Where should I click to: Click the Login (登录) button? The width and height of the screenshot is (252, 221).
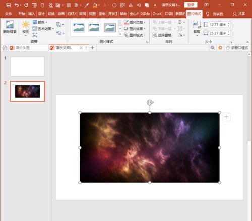pyautogui.click(x=191, y=5)
